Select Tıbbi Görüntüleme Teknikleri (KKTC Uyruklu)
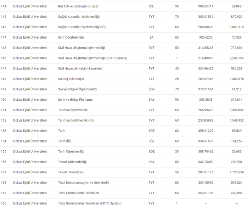Viewport: 248px width, 207px height. tap(90, 203)
